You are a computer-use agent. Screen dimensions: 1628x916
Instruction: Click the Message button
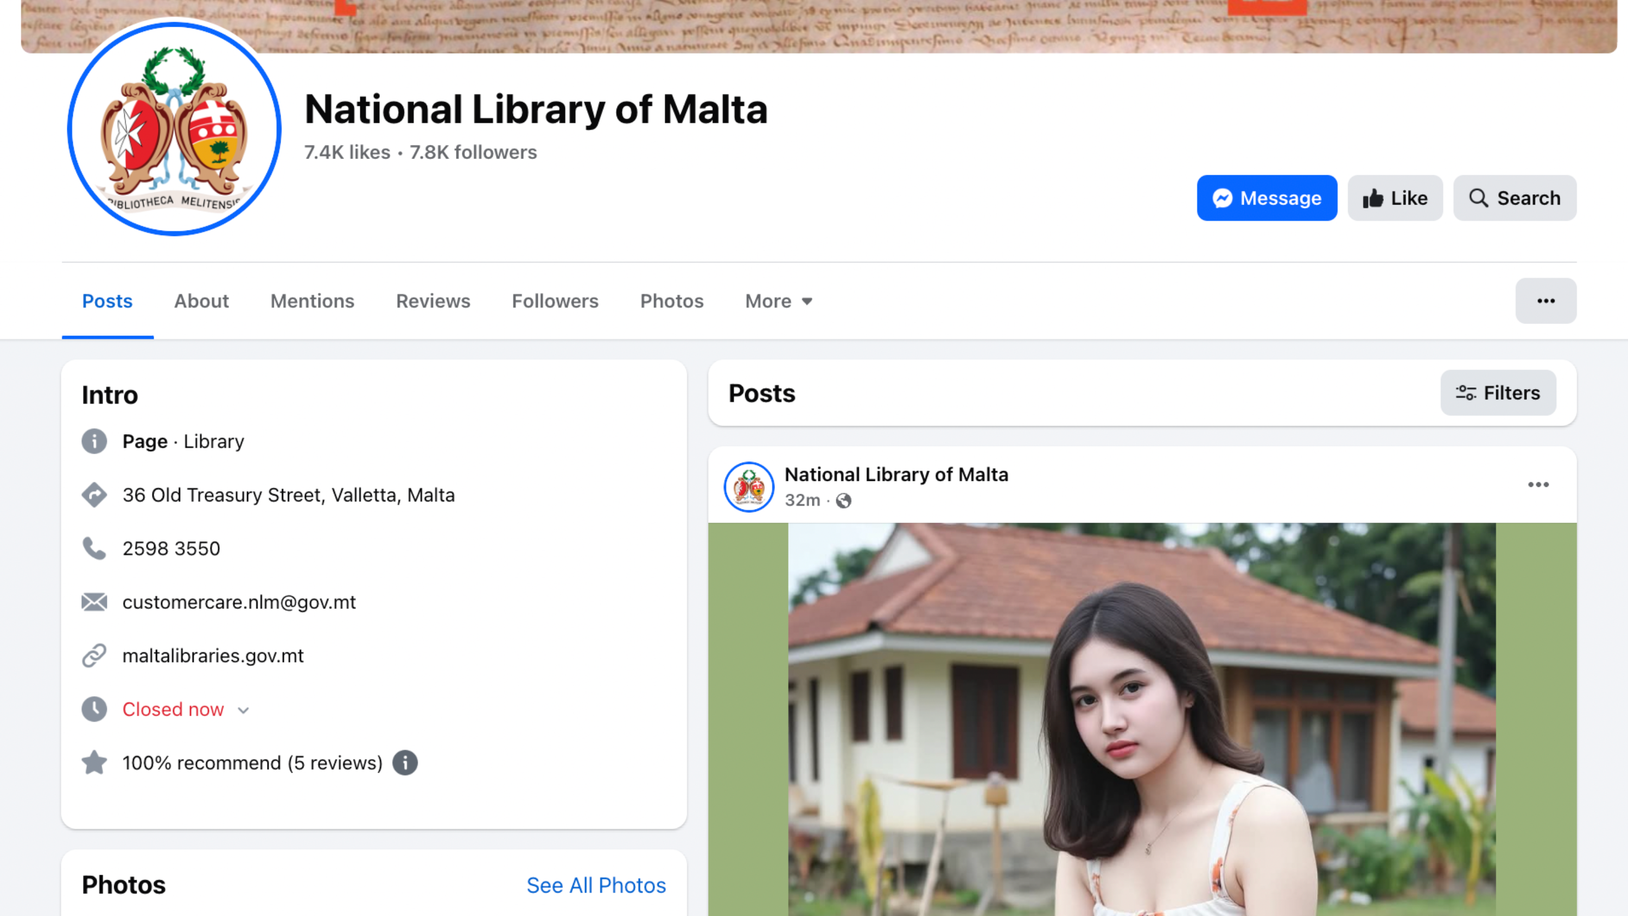click(1267, 198)
